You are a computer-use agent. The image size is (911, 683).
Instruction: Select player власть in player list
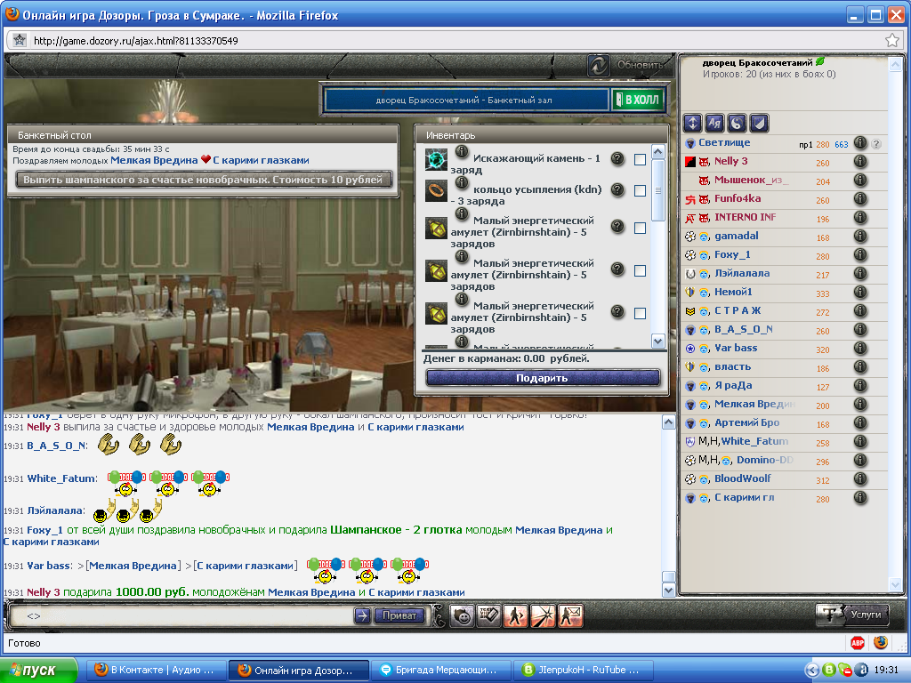click(x=732, y=367)
